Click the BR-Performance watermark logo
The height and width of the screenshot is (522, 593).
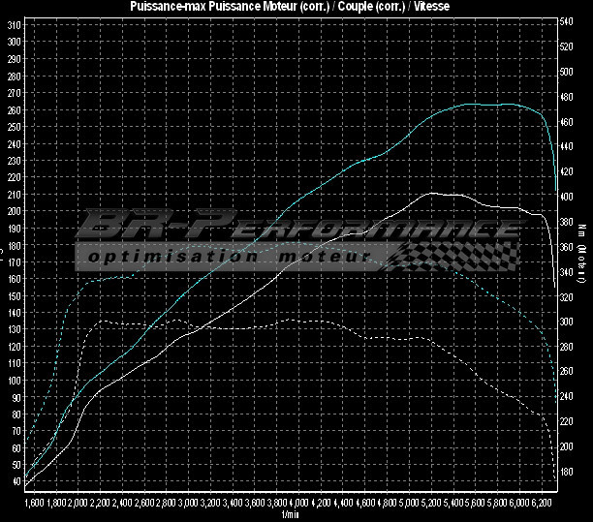coord(291,230)
